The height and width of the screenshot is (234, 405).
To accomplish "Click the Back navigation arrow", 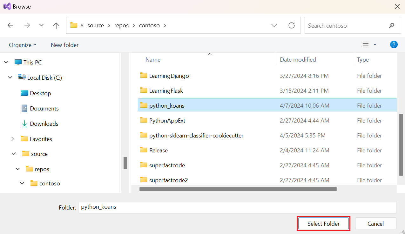I will pyautogui.click(x=10, y=25).
